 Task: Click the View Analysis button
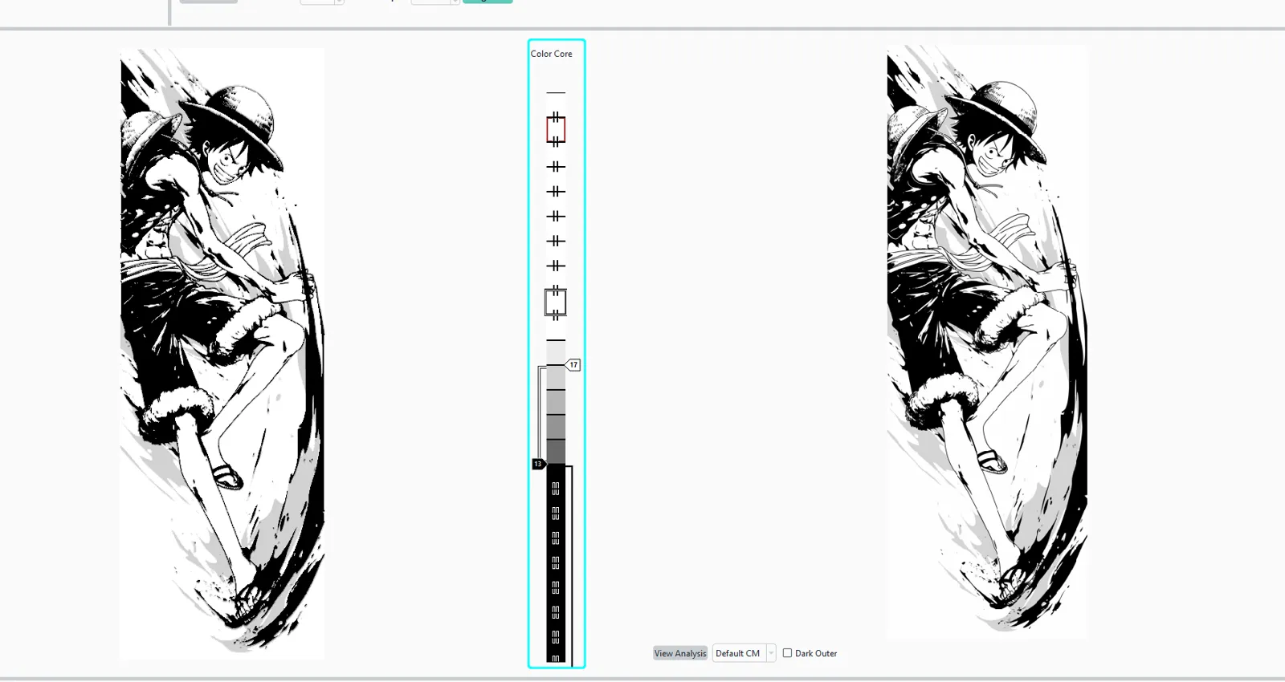point(680,653)
